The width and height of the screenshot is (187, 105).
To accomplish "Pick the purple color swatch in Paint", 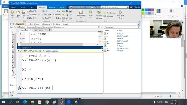I will pos(153,10).
